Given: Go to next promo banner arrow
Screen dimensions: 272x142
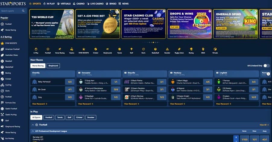Looking at the screenshot, I should 268,24.
